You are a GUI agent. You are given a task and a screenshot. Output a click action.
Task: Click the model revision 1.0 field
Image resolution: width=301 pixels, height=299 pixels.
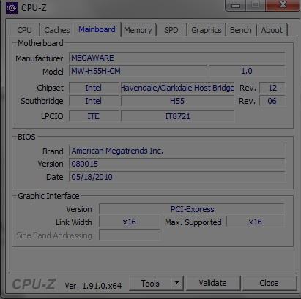coord(247,71)
